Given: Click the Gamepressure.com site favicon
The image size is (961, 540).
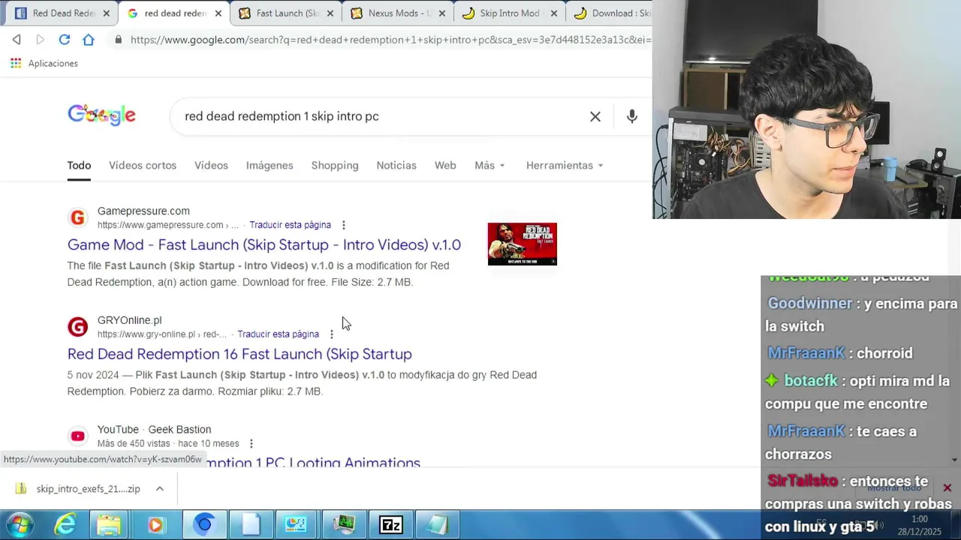Looking at the screenshot, I should coord(77,217).
